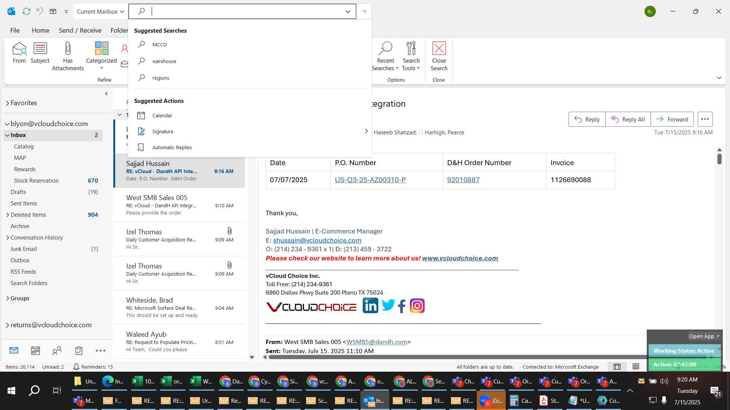Expand returns@vcloudchoice.com account
The image size is (730, 410).
coord(7,325)
